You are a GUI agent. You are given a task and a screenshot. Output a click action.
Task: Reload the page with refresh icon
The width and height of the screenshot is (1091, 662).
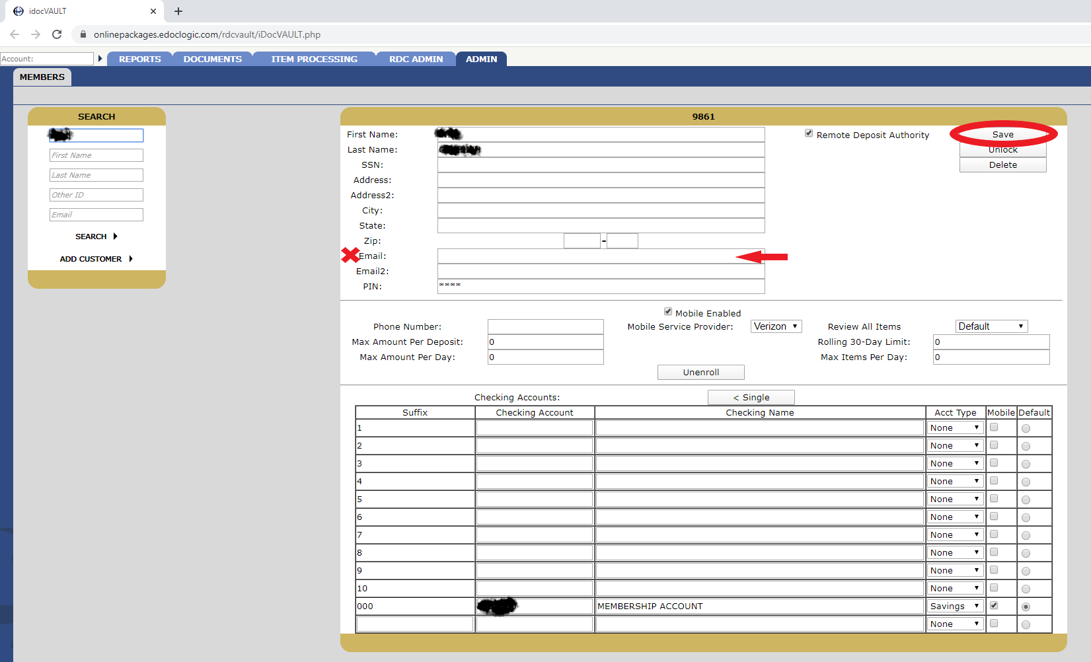[x=57, y=34]
